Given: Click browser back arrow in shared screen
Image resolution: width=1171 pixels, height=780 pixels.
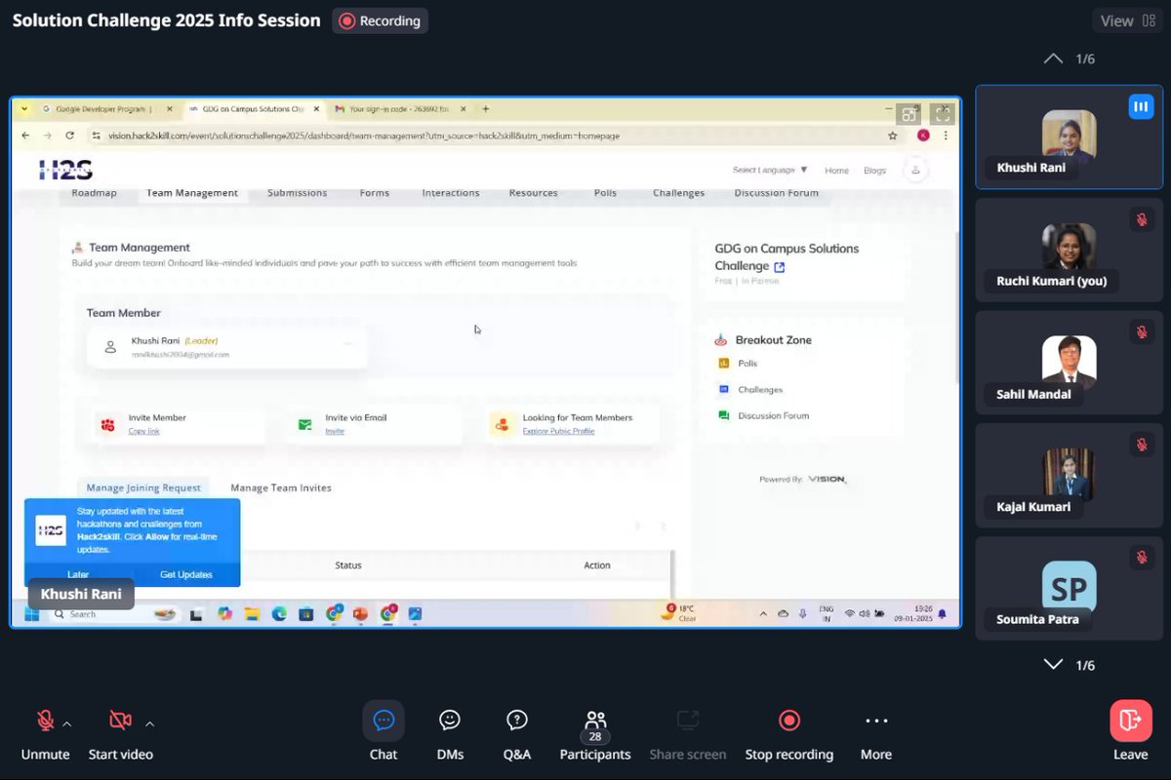Looking at the screenshot, I should 25,136.
